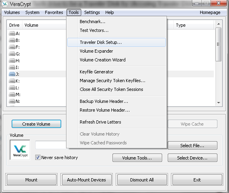
Task: Select the H: drive icon
Action: pos(12,61)
